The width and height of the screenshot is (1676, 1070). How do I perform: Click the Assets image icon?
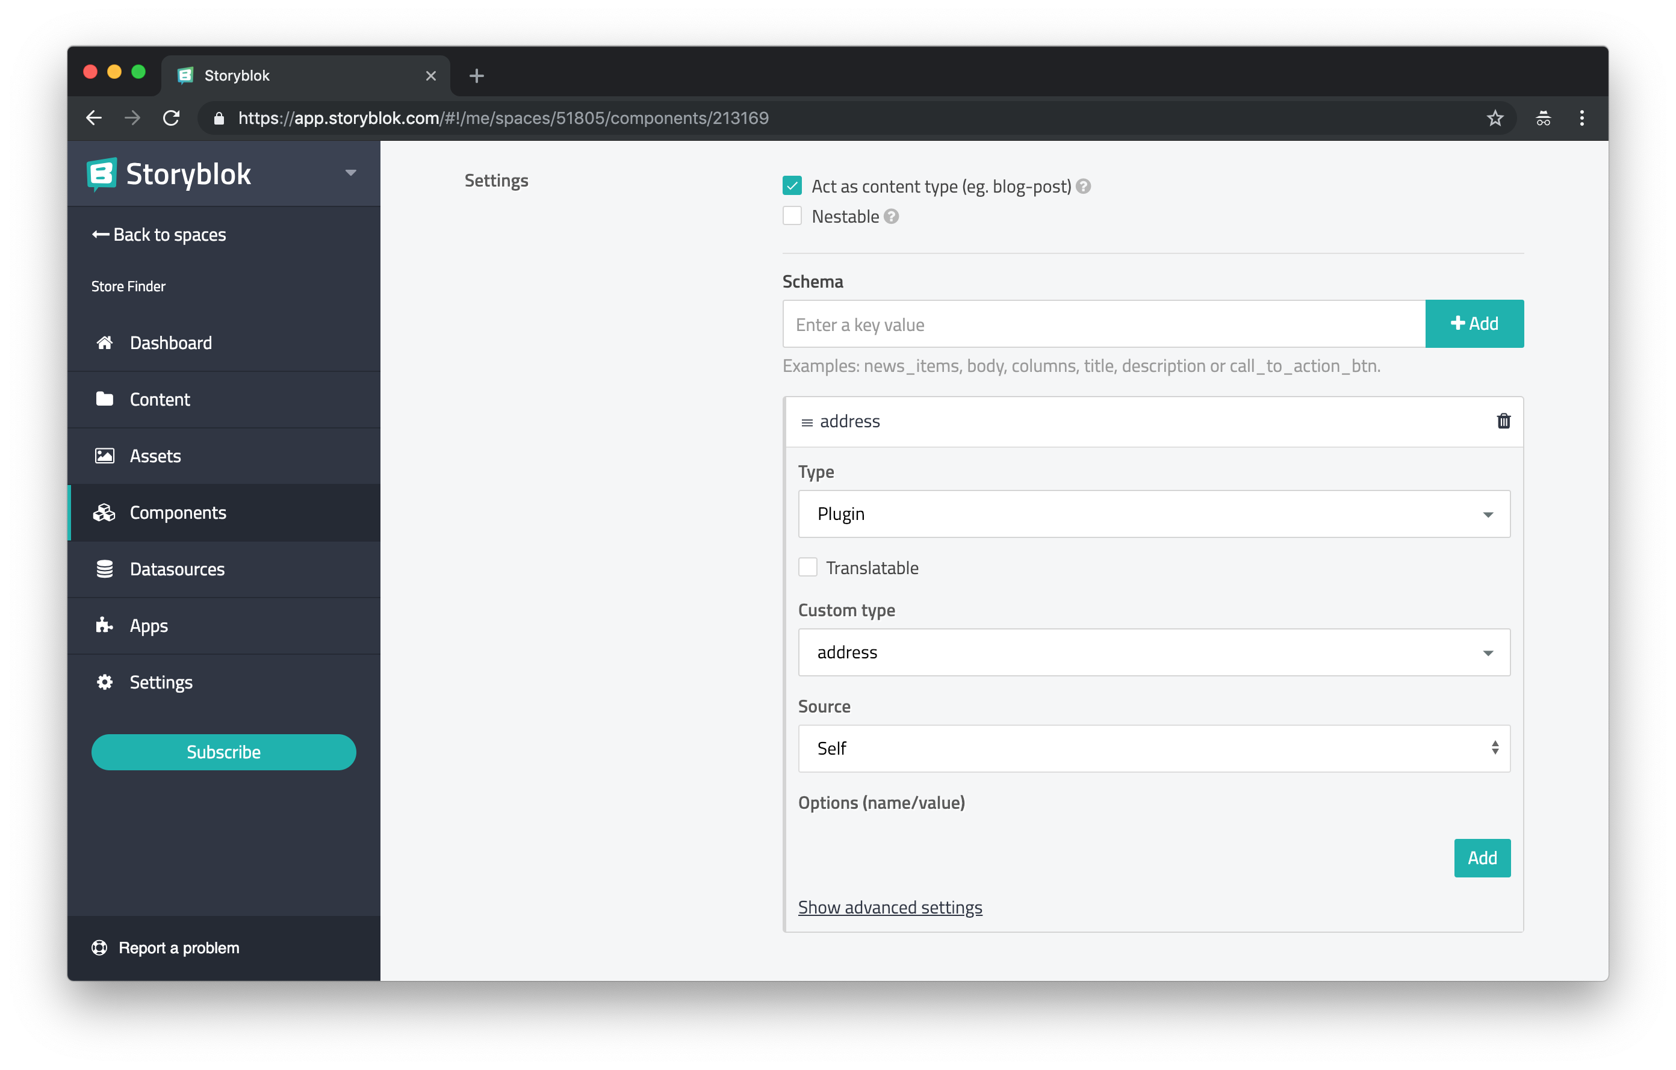tap(104, 454)
